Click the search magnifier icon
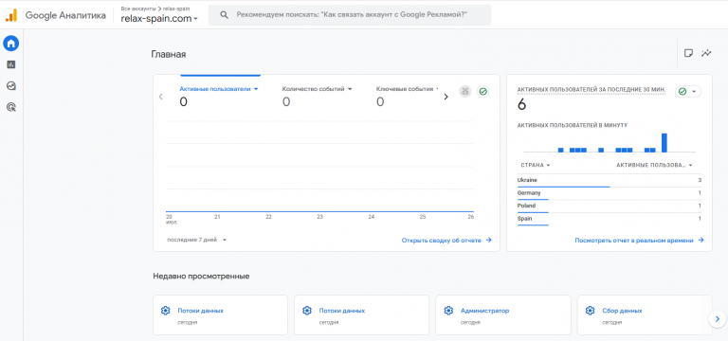Screen dimensions: 728x341 tap(225, 15)
